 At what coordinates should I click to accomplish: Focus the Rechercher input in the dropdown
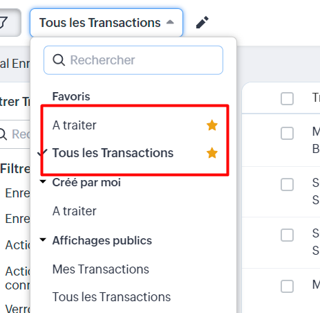pos(133,60)
